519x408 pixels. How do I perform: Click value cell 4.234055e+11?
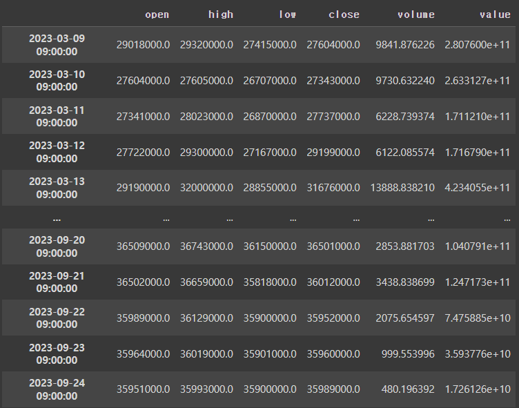478,188
